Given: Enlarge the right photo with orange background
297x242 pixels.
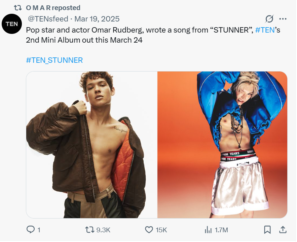Looking at the screenshot, I should [x=222, y=145].
